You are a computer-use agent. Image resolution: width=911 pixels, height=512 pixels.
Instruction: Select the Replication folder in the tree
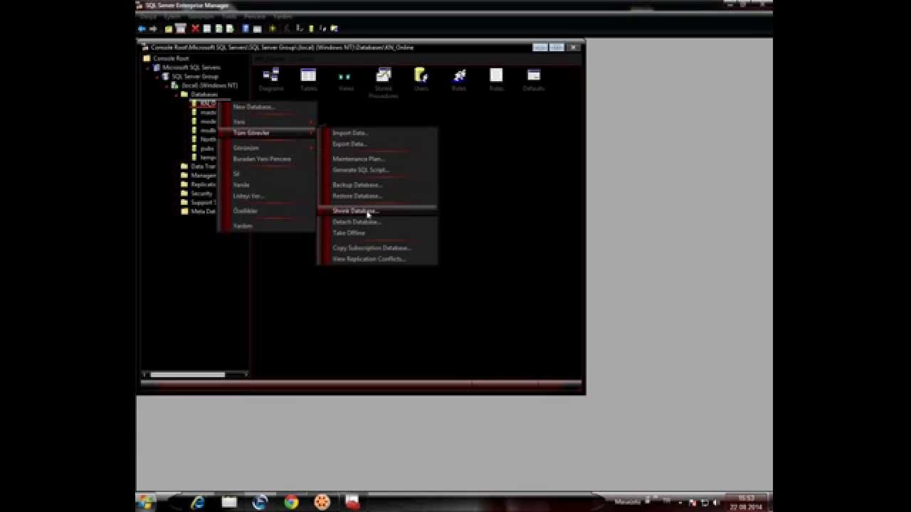[x=203, y=184]
